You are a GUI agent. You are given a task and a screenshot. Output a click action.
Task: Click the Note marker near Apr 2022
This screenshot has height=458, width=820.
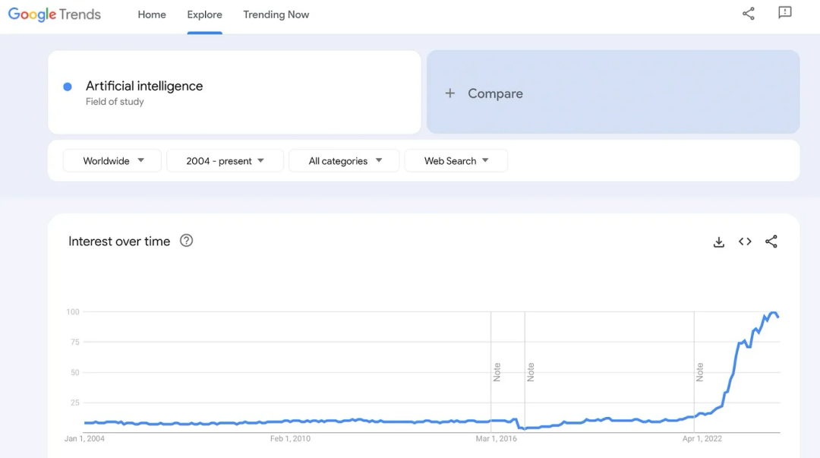point(700,372)
